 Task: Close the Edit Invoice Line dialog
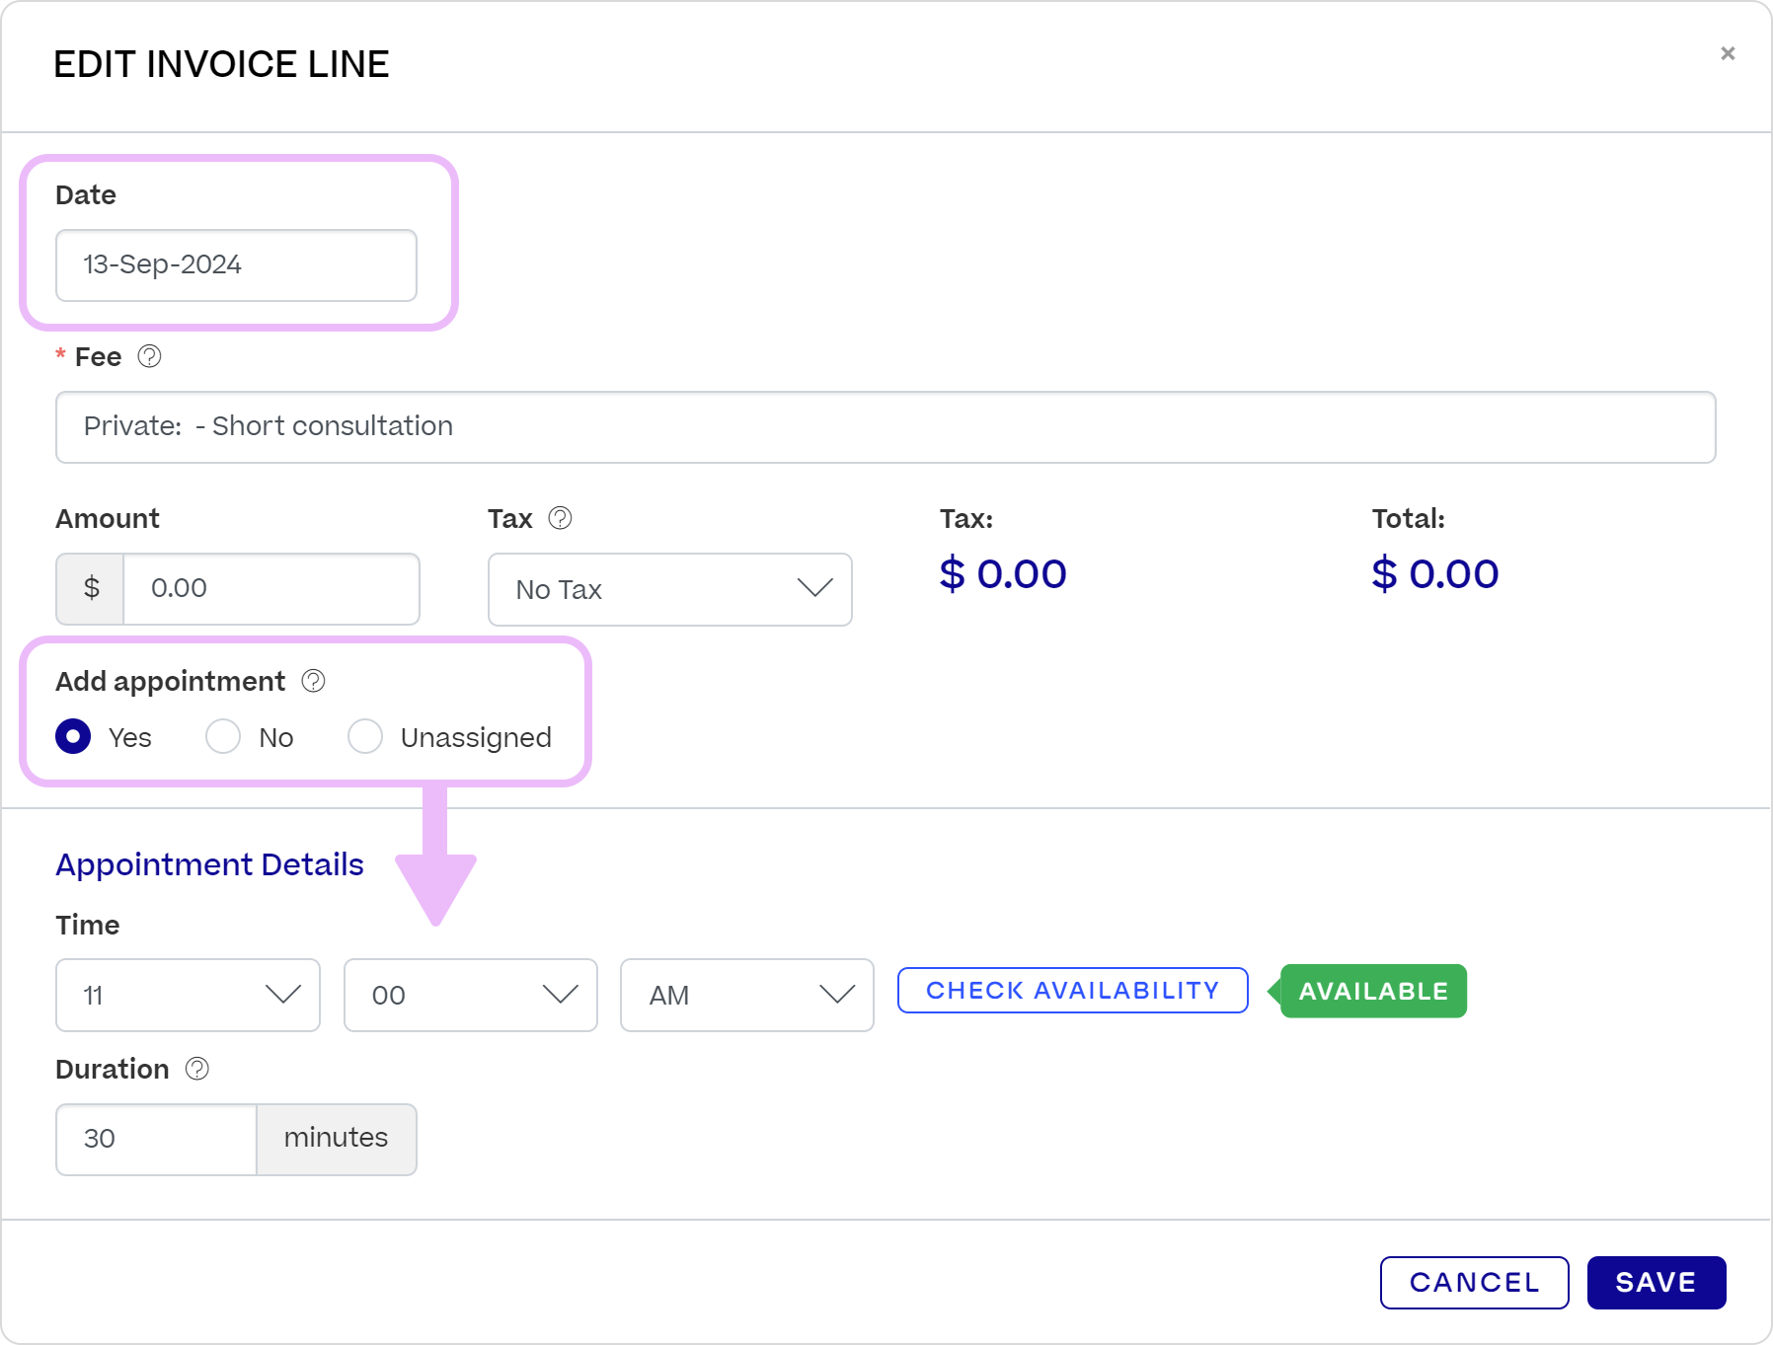click(x=1728, y=53)
